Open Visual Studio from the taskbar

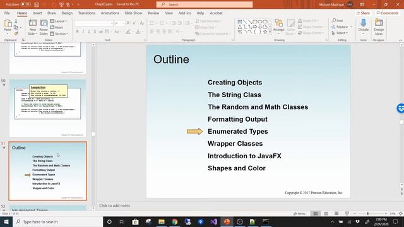coord(213,221)
